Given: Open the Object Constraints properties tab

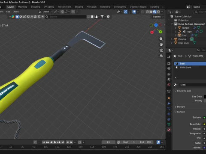Looking at the screenshot, I should [x=169, y=119].
